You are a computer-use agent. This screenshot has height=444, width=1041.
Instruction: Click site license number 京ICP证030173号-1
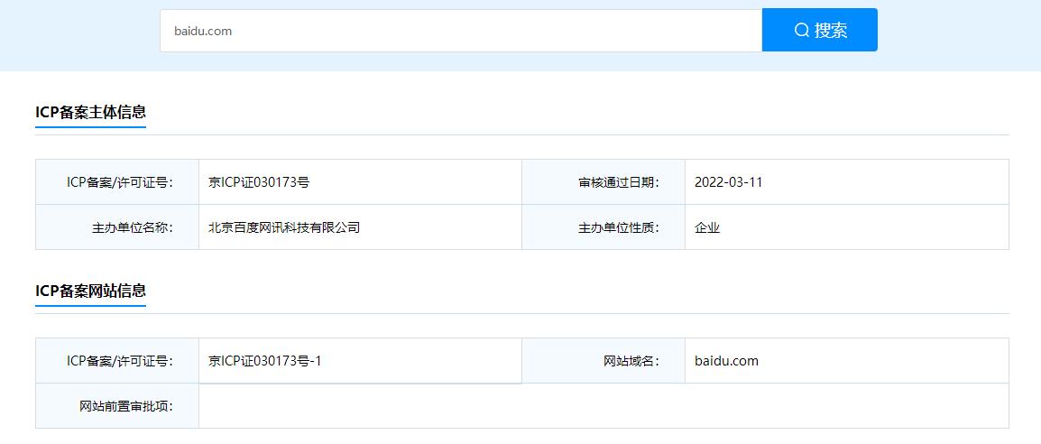[265, 361]
